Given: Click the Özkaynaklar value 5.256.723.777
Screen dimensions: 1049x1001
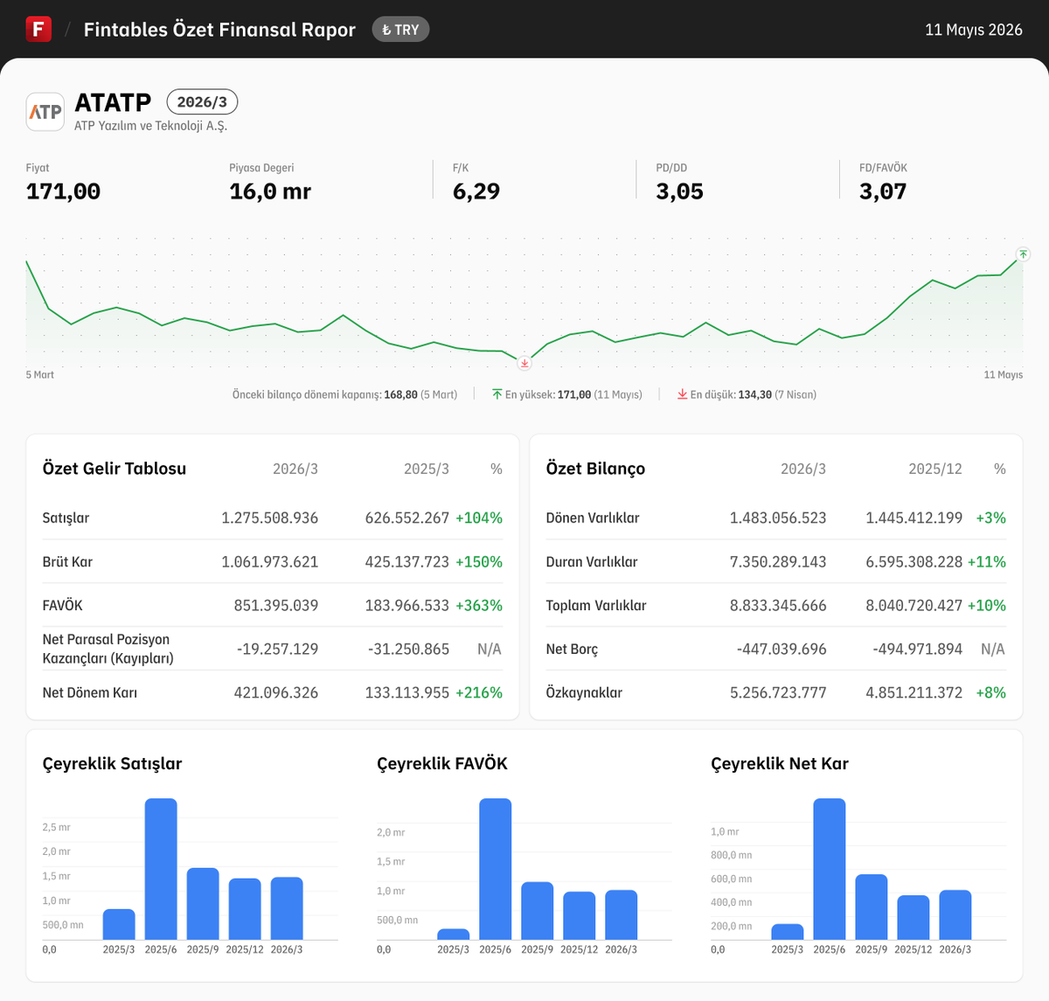Looking at the screenshot, I should [778, 692].
